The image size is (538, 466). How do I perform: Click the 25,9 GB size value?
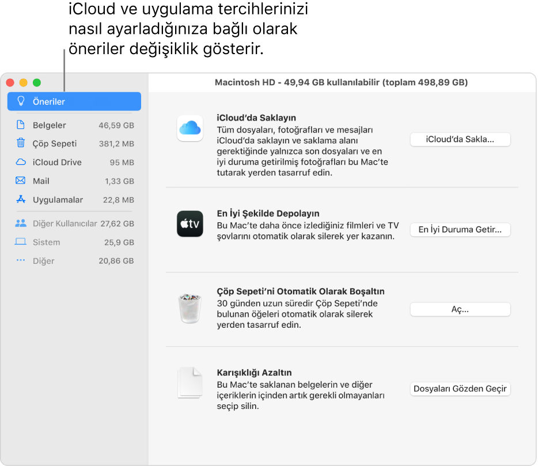119,243
